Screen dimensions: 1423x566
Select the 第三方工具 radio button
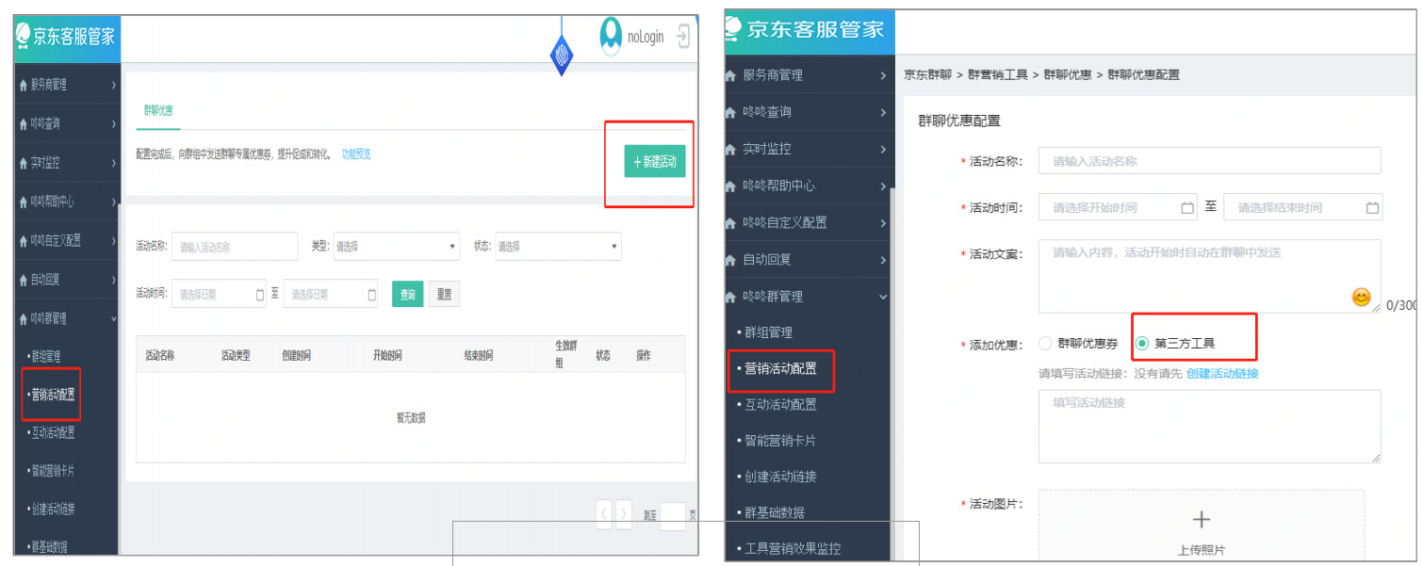1142,344
